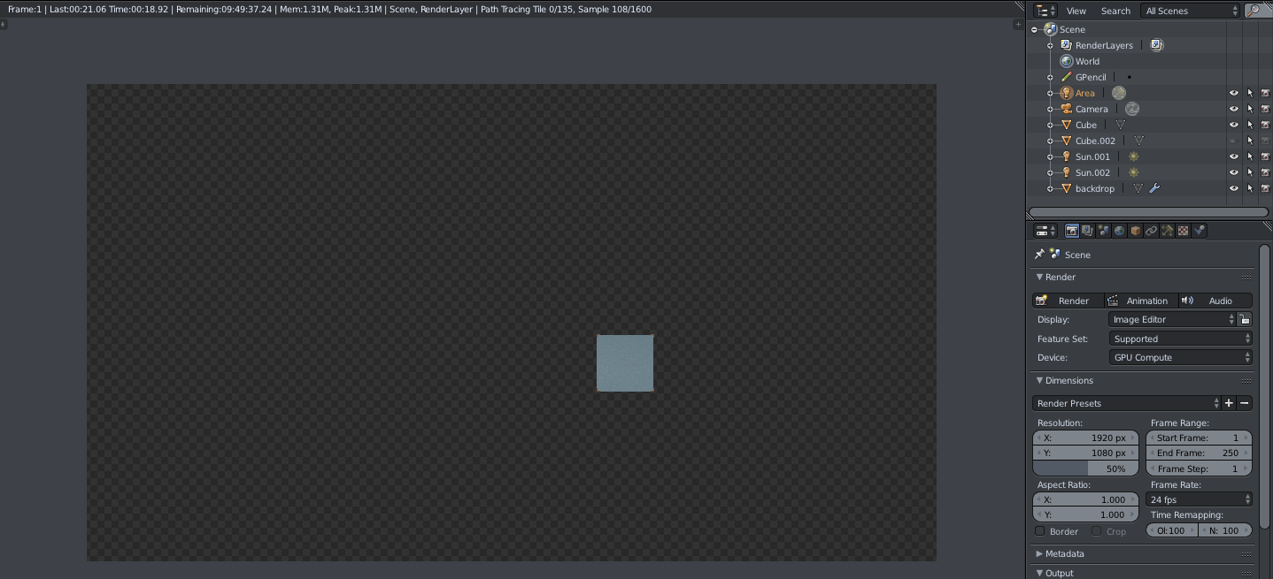The height and width of the screenshot is (579, 1273).
Task: Click the lock icon next to Display
Action: point(1244,319)
